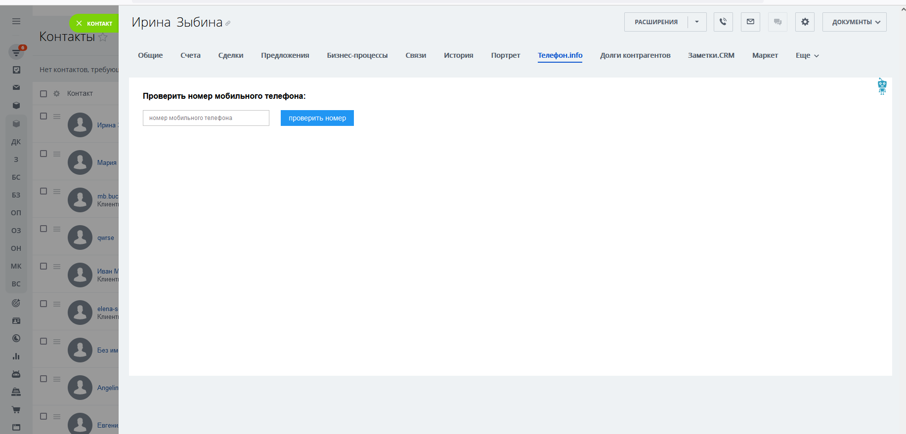906x434 pixels.
Task: Toggle the select-all checkbox in Контакт header
Action: click(43, 93)
